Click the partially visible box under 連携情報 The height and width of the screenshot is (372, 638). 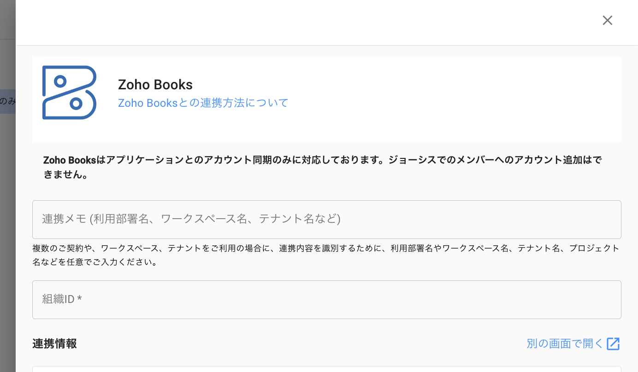tap(326, 369)
